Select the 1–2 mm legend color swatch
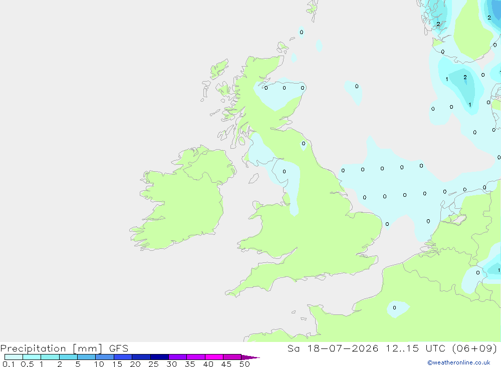Viewport: 501px width, 367px height. (x=50, y=357)
